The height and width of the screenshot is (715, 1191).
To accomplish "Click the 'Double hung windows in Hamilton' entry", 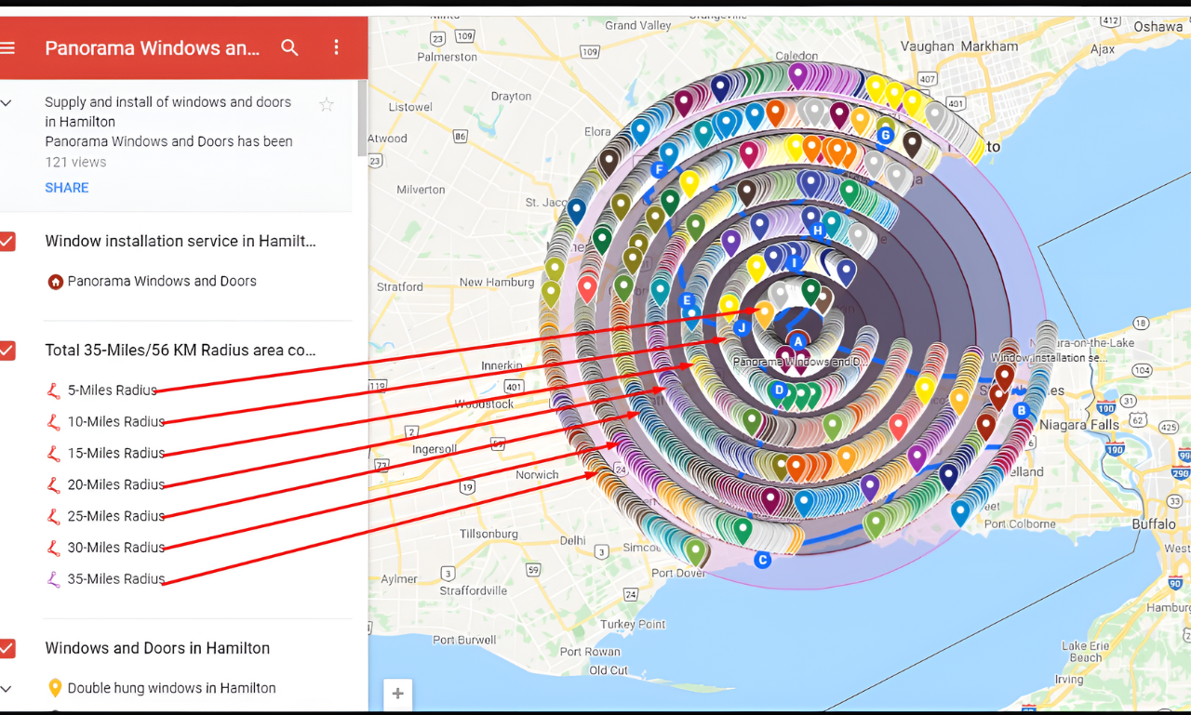I will click(x=172, y=689).
